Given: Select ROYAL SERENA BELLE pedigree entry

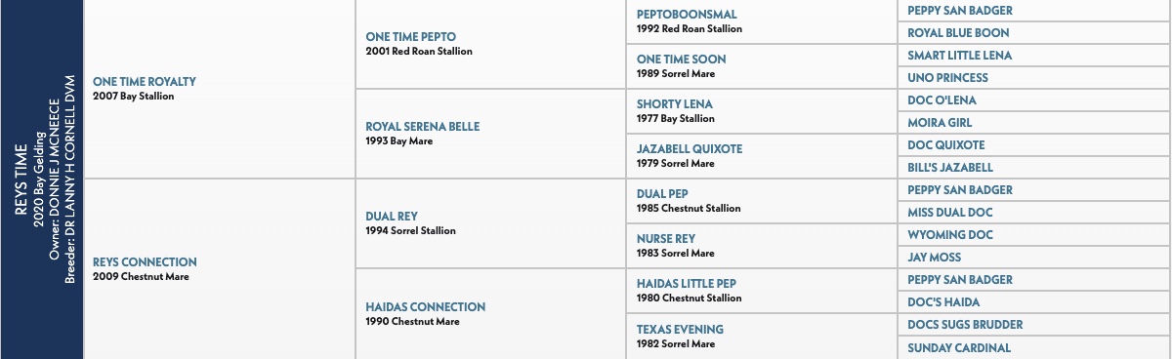Looking at the screenshot, I should (x=423, y=127).
